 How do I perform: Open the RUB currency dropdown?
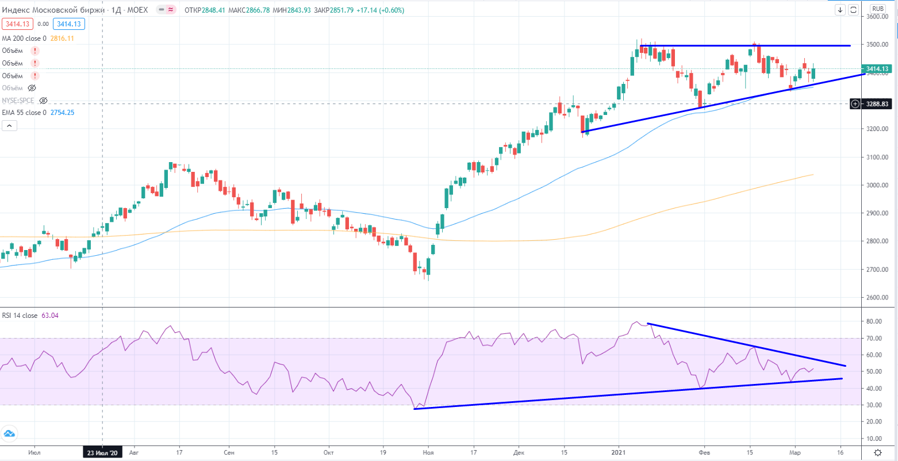coord(878,9)
